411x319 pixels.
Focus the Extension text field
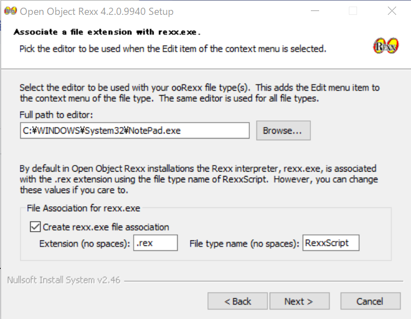click(x=155, y=243)
